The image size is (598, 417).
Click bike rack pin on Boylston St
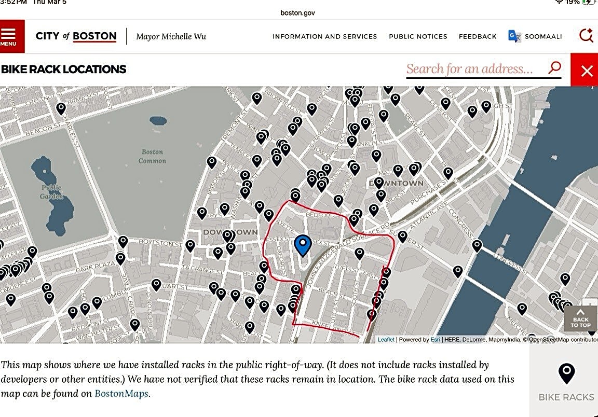[123, 241]
